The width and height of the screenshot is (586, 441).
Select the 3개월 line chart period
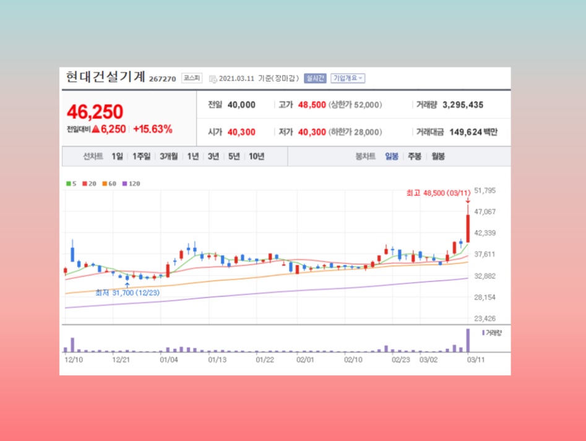169,156
